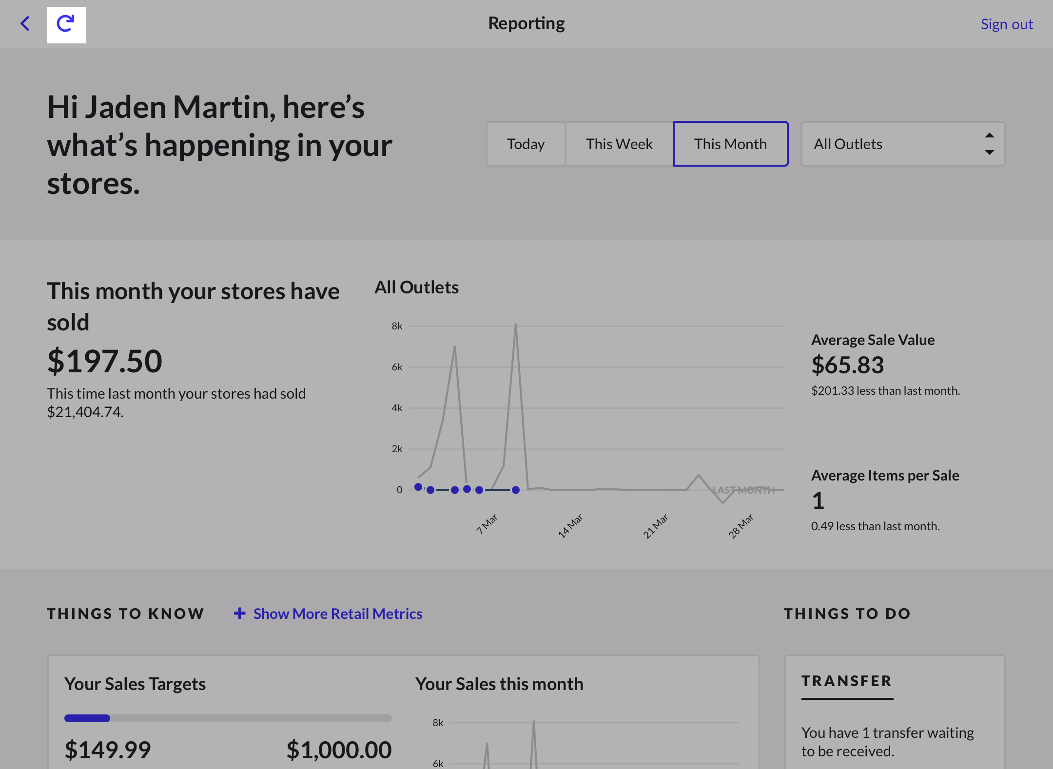1053x769 pixels.
Task: Click the plus icon beside Show More Retail Metrics
Action: click(239, 613)
